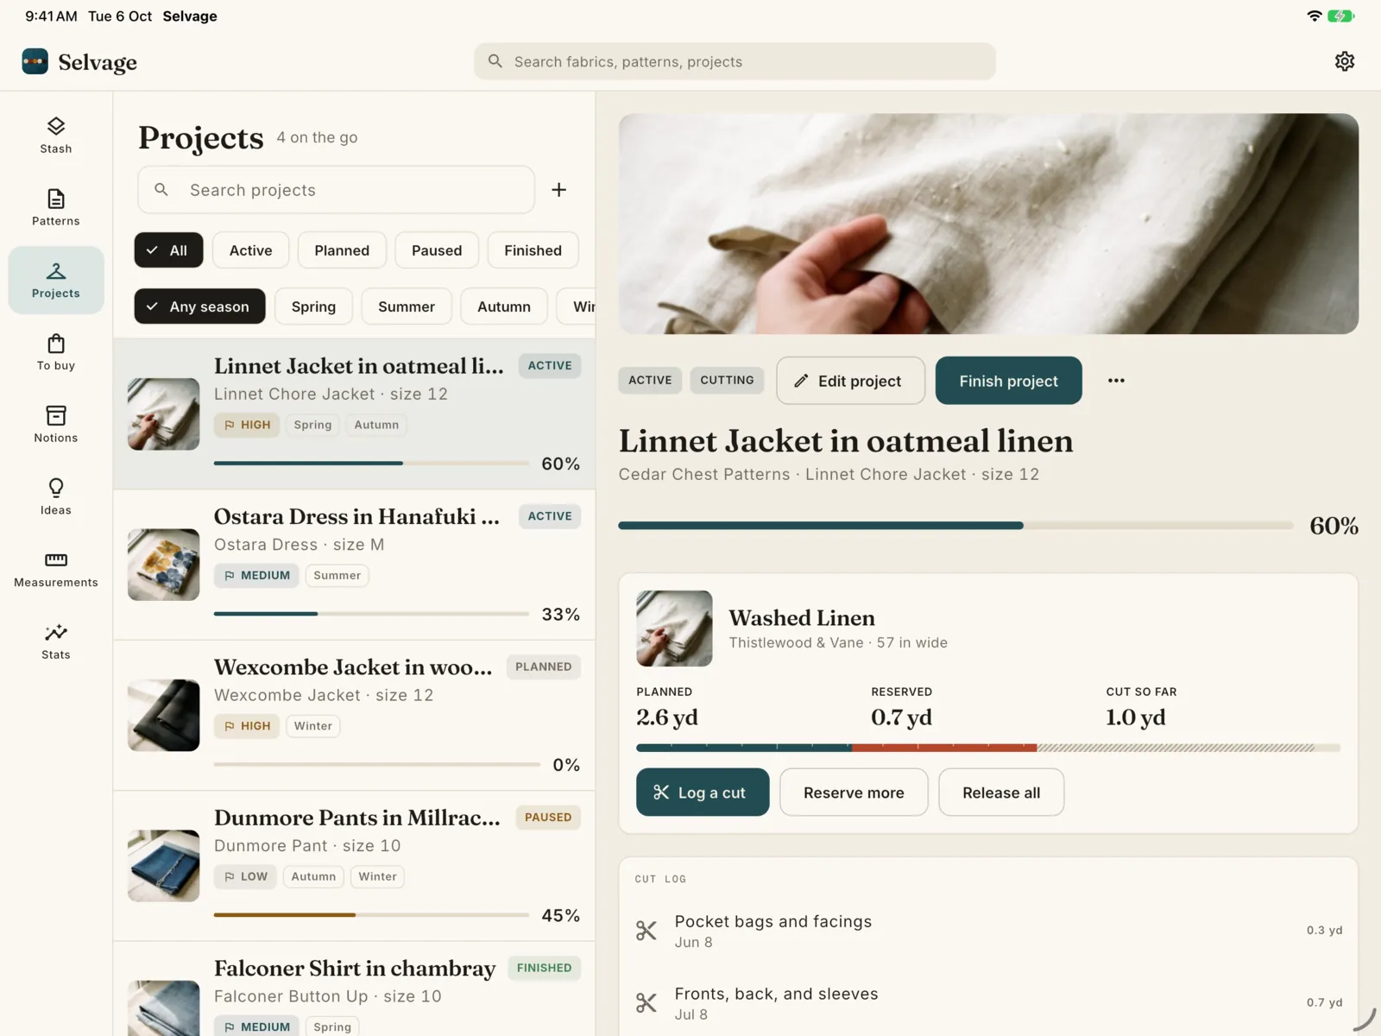Click the Ostara Dress 33% progress bar
Viewport: 1381px width, 1036px height.
tap(371, 614)
